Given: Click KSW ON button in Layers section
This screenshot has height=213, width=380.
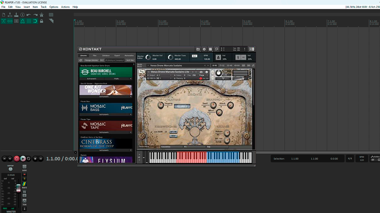Looking at the screenshot, I should 182,106.
